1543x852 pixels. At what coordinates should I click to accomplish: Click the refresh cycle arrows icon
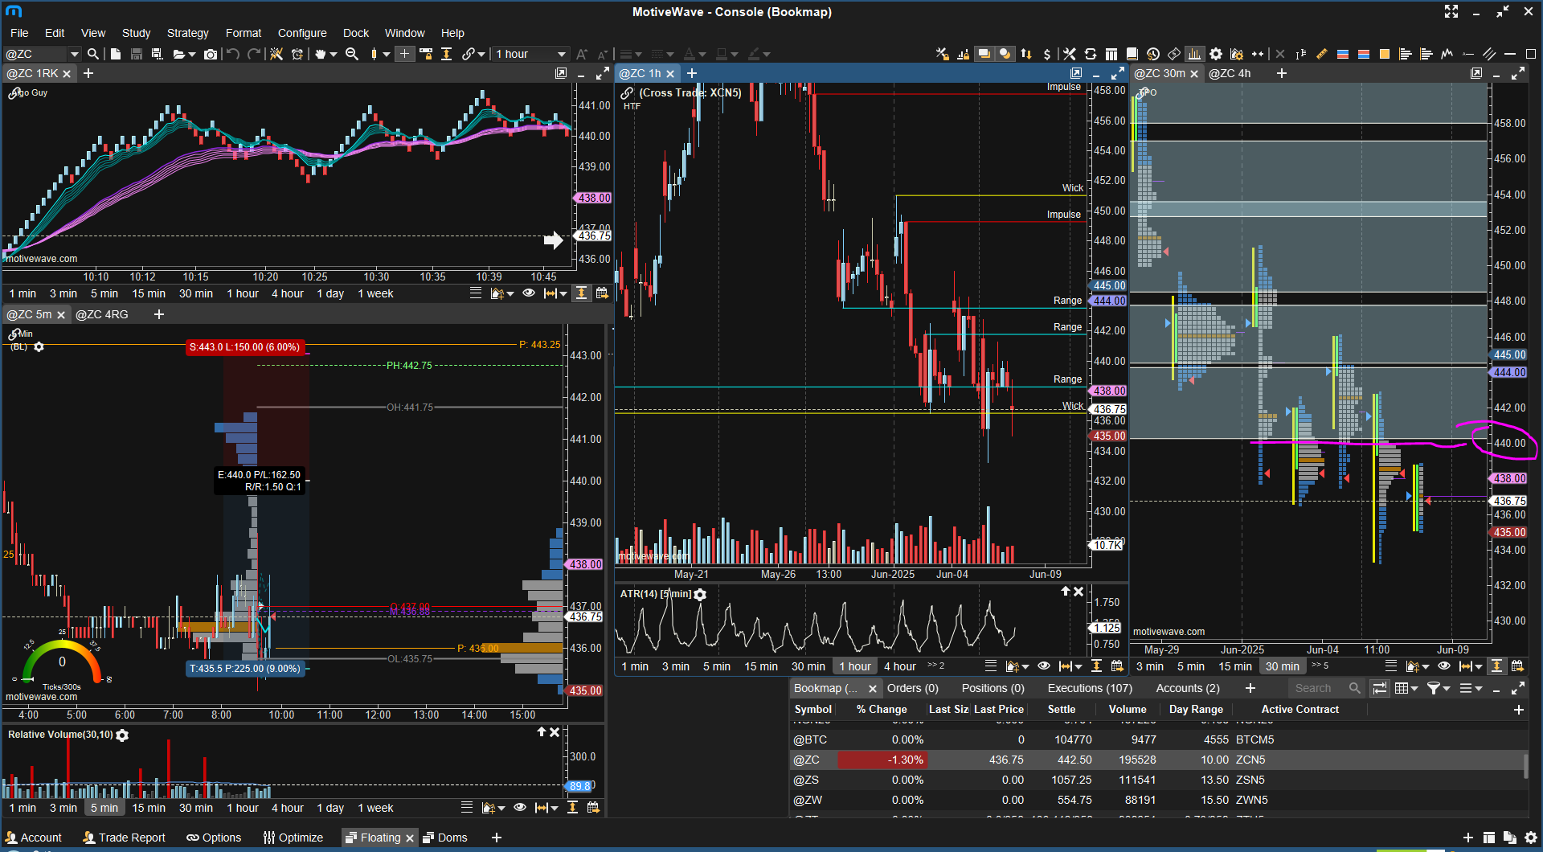(x=1091, y=54)
